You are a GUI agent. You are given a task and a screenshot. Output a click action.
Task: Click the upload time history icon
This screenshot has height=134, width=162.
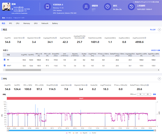pyautogui.click(x=131, y=7)
